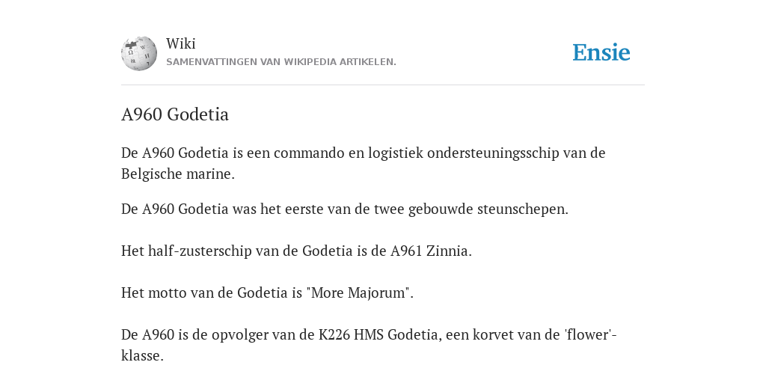Select the A960 Godetia article title
The image size is (766, 383).
[175, 114]
